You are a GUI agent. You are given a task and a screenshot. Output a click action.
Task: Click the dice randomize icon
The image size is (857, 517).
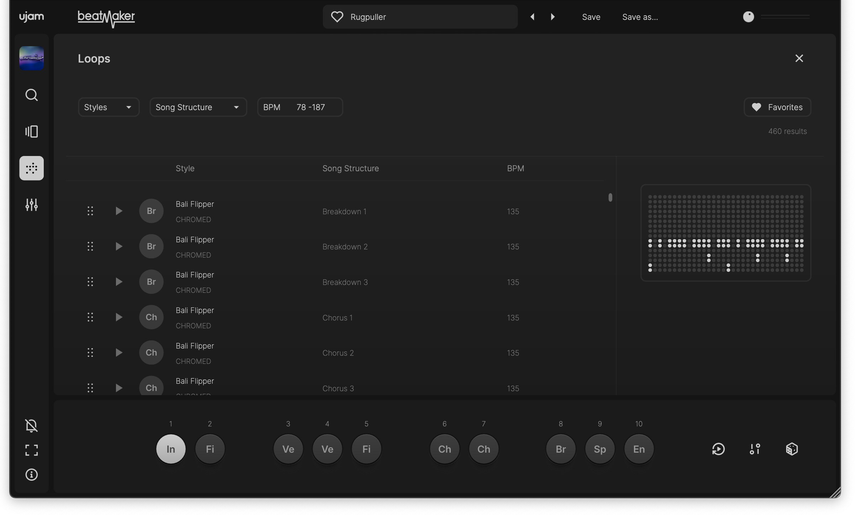[792, 449]
